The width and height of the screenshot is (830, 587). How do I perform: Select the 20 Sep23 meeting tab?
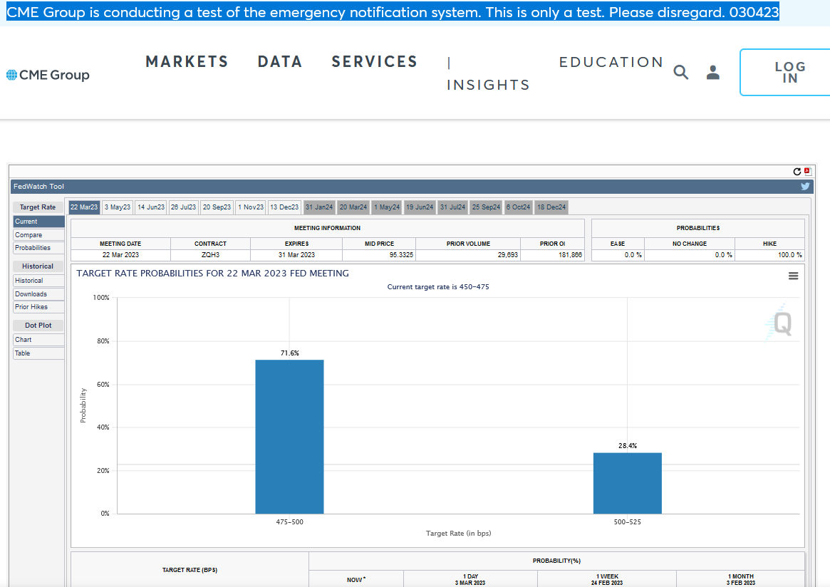(217, 207)
